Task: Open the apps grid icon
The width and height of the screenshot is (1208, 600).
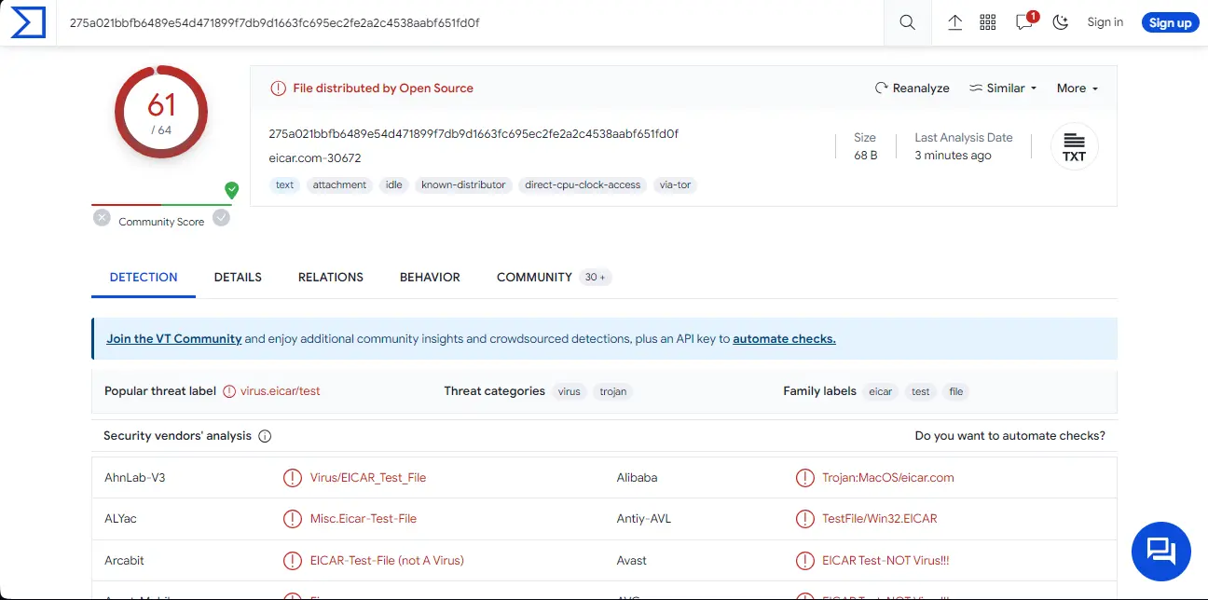Action: pyautogui.click(x=988, y=22)
